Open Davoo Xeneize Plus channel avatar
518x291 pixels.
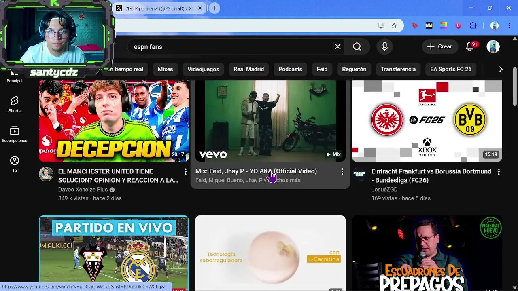tap(46, 174)
